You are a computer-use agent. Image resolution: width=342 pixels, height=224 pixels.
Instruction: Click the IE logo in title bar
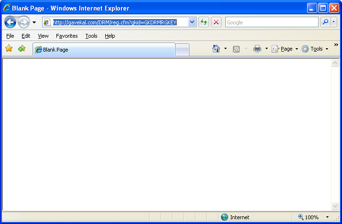[x=7, y=8]
